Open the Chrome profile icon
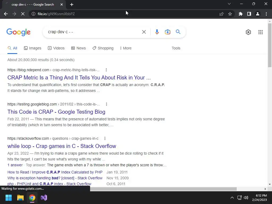 258,14
